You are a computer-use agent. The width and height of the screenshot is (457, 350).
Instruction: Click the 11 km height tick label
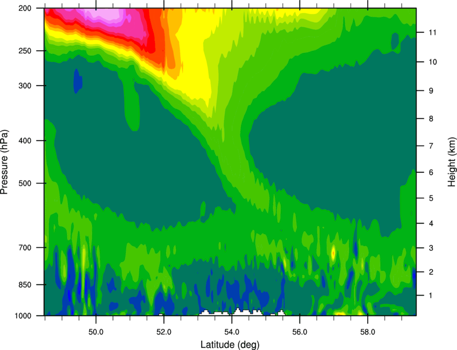coord(432,32)
